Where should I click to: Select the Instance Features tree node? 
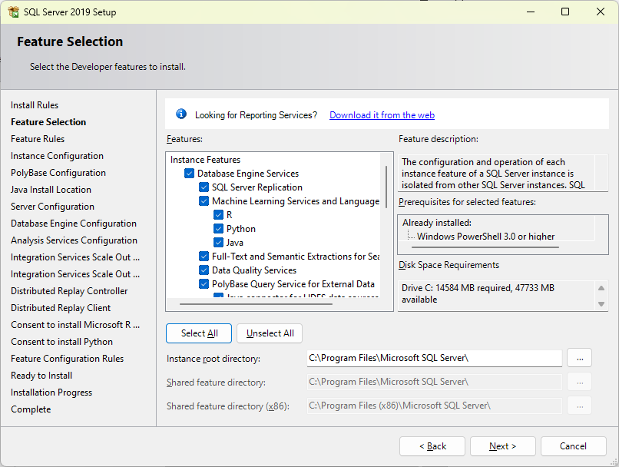(205, 160)
